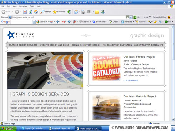
Task: Expand the Translate dropdown arrow
Action: tap(133, 22)
